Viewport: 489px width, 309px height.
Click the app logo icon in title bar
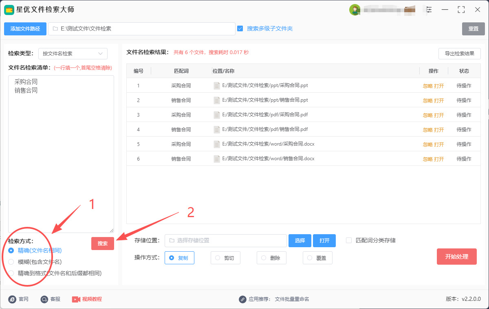[x=9, y=10]
